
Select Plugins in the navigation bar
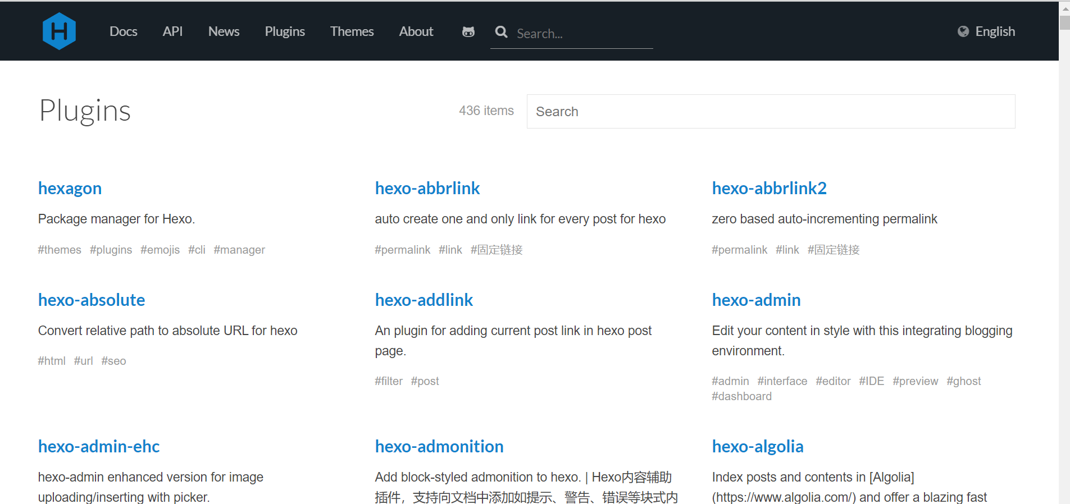click(285, 31)
